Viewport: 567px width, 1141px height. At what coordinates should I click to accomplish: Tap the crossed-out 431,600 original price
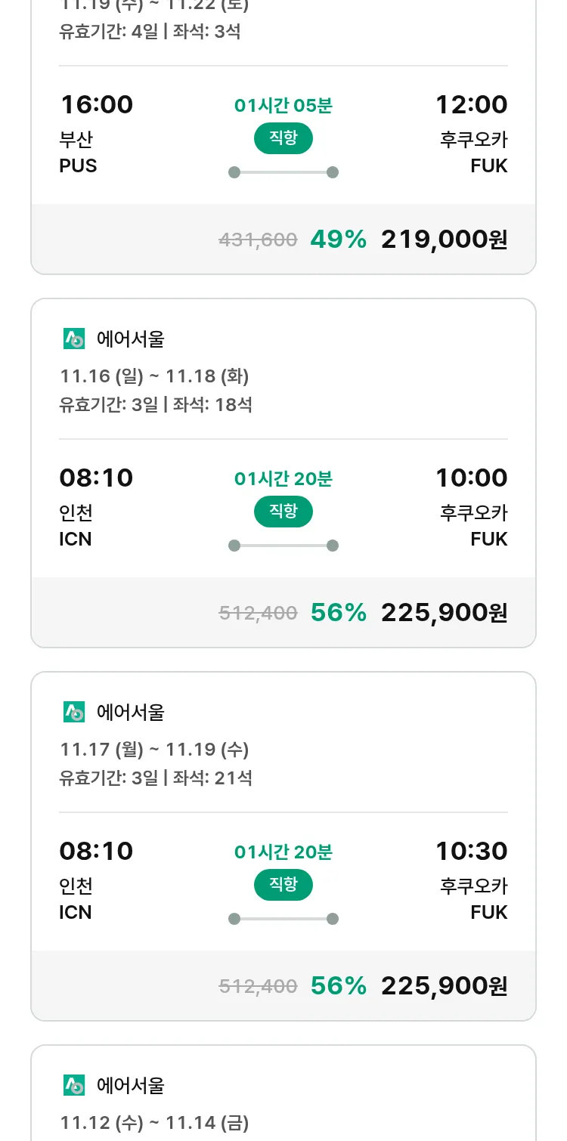point(258,240)
